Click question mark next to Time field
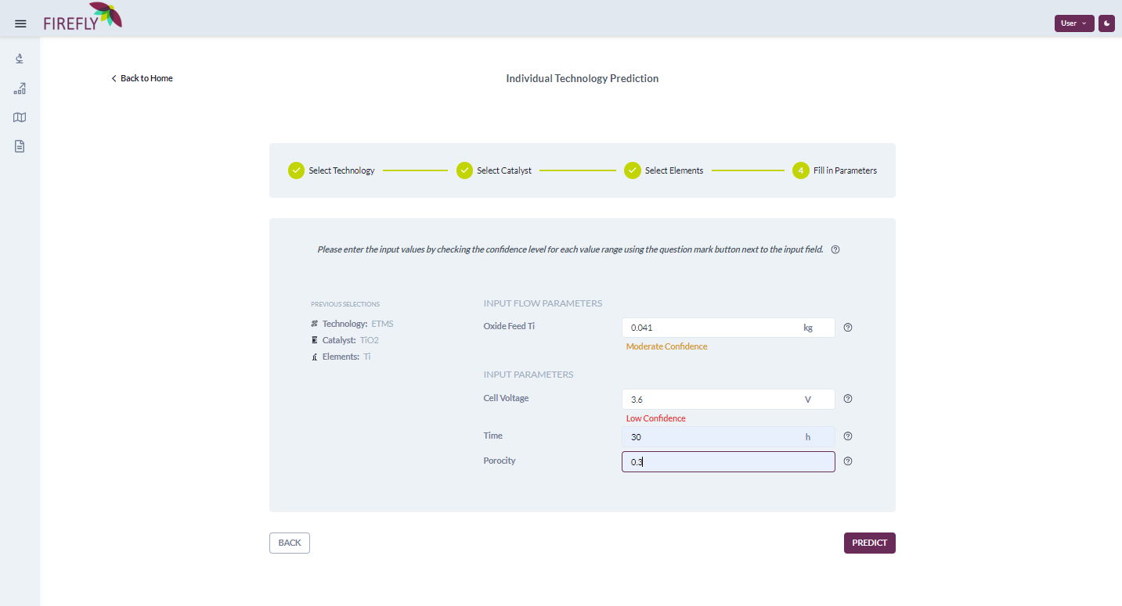The image size is (1122, 606). (847, 436)
